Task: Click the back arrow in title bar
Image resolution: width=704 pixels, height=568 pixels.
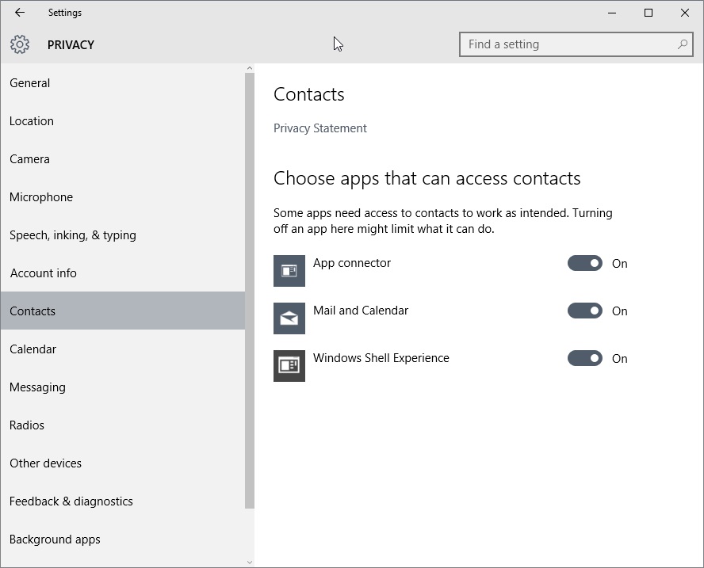Action: [20, 13]
